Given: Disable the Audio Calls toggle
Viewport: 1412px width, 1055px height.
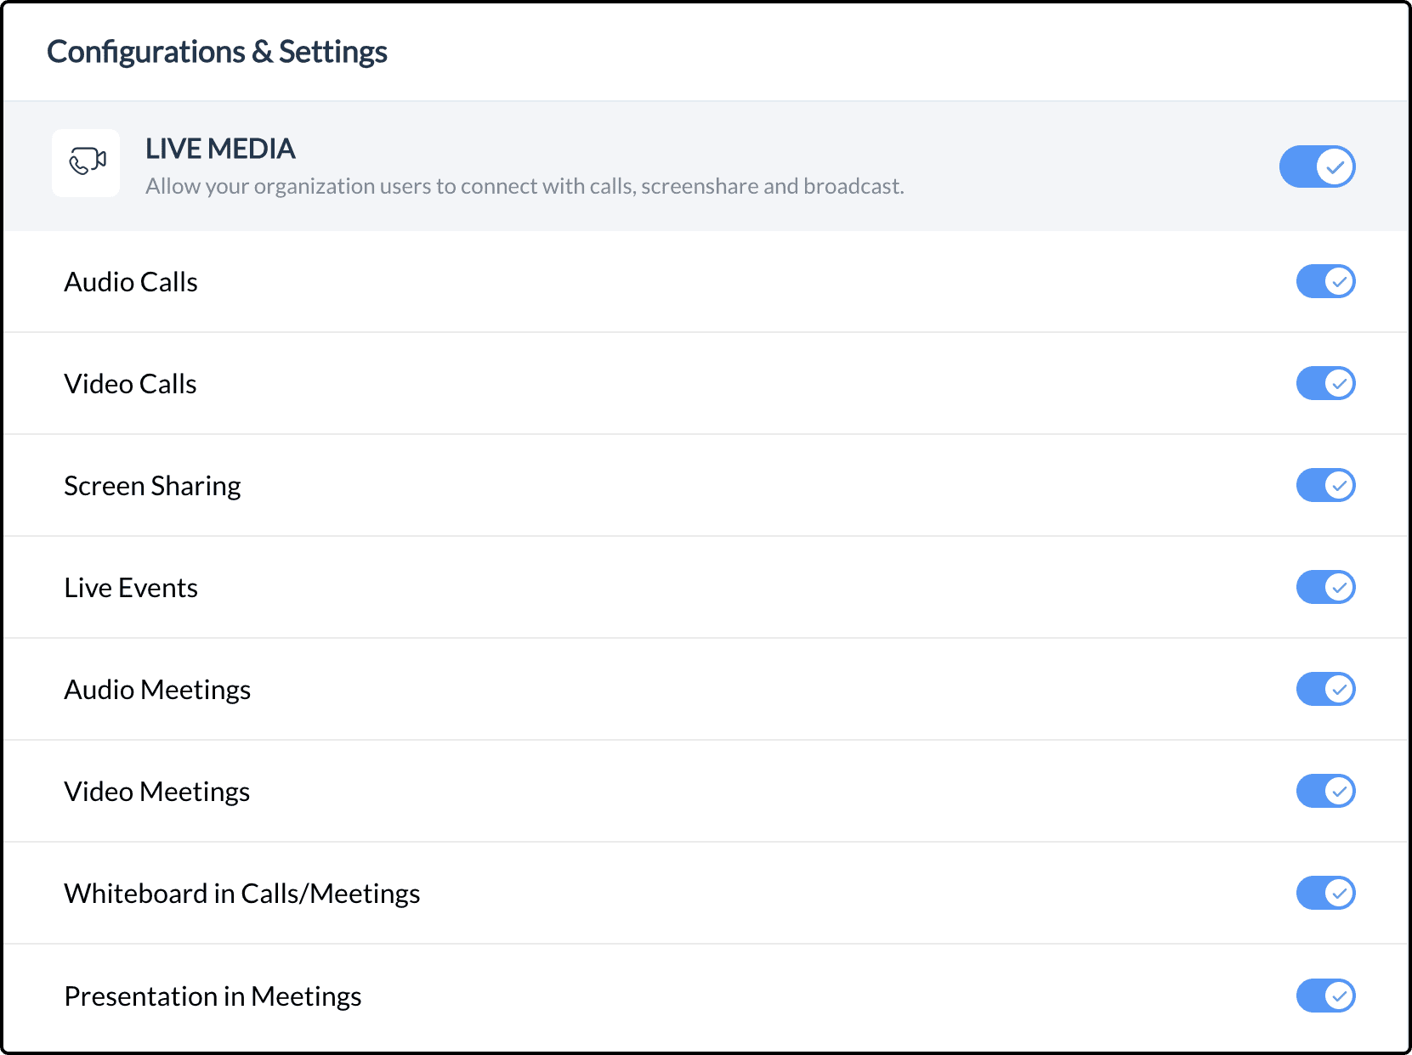Looking at the screenshot, I should 1325,281.
